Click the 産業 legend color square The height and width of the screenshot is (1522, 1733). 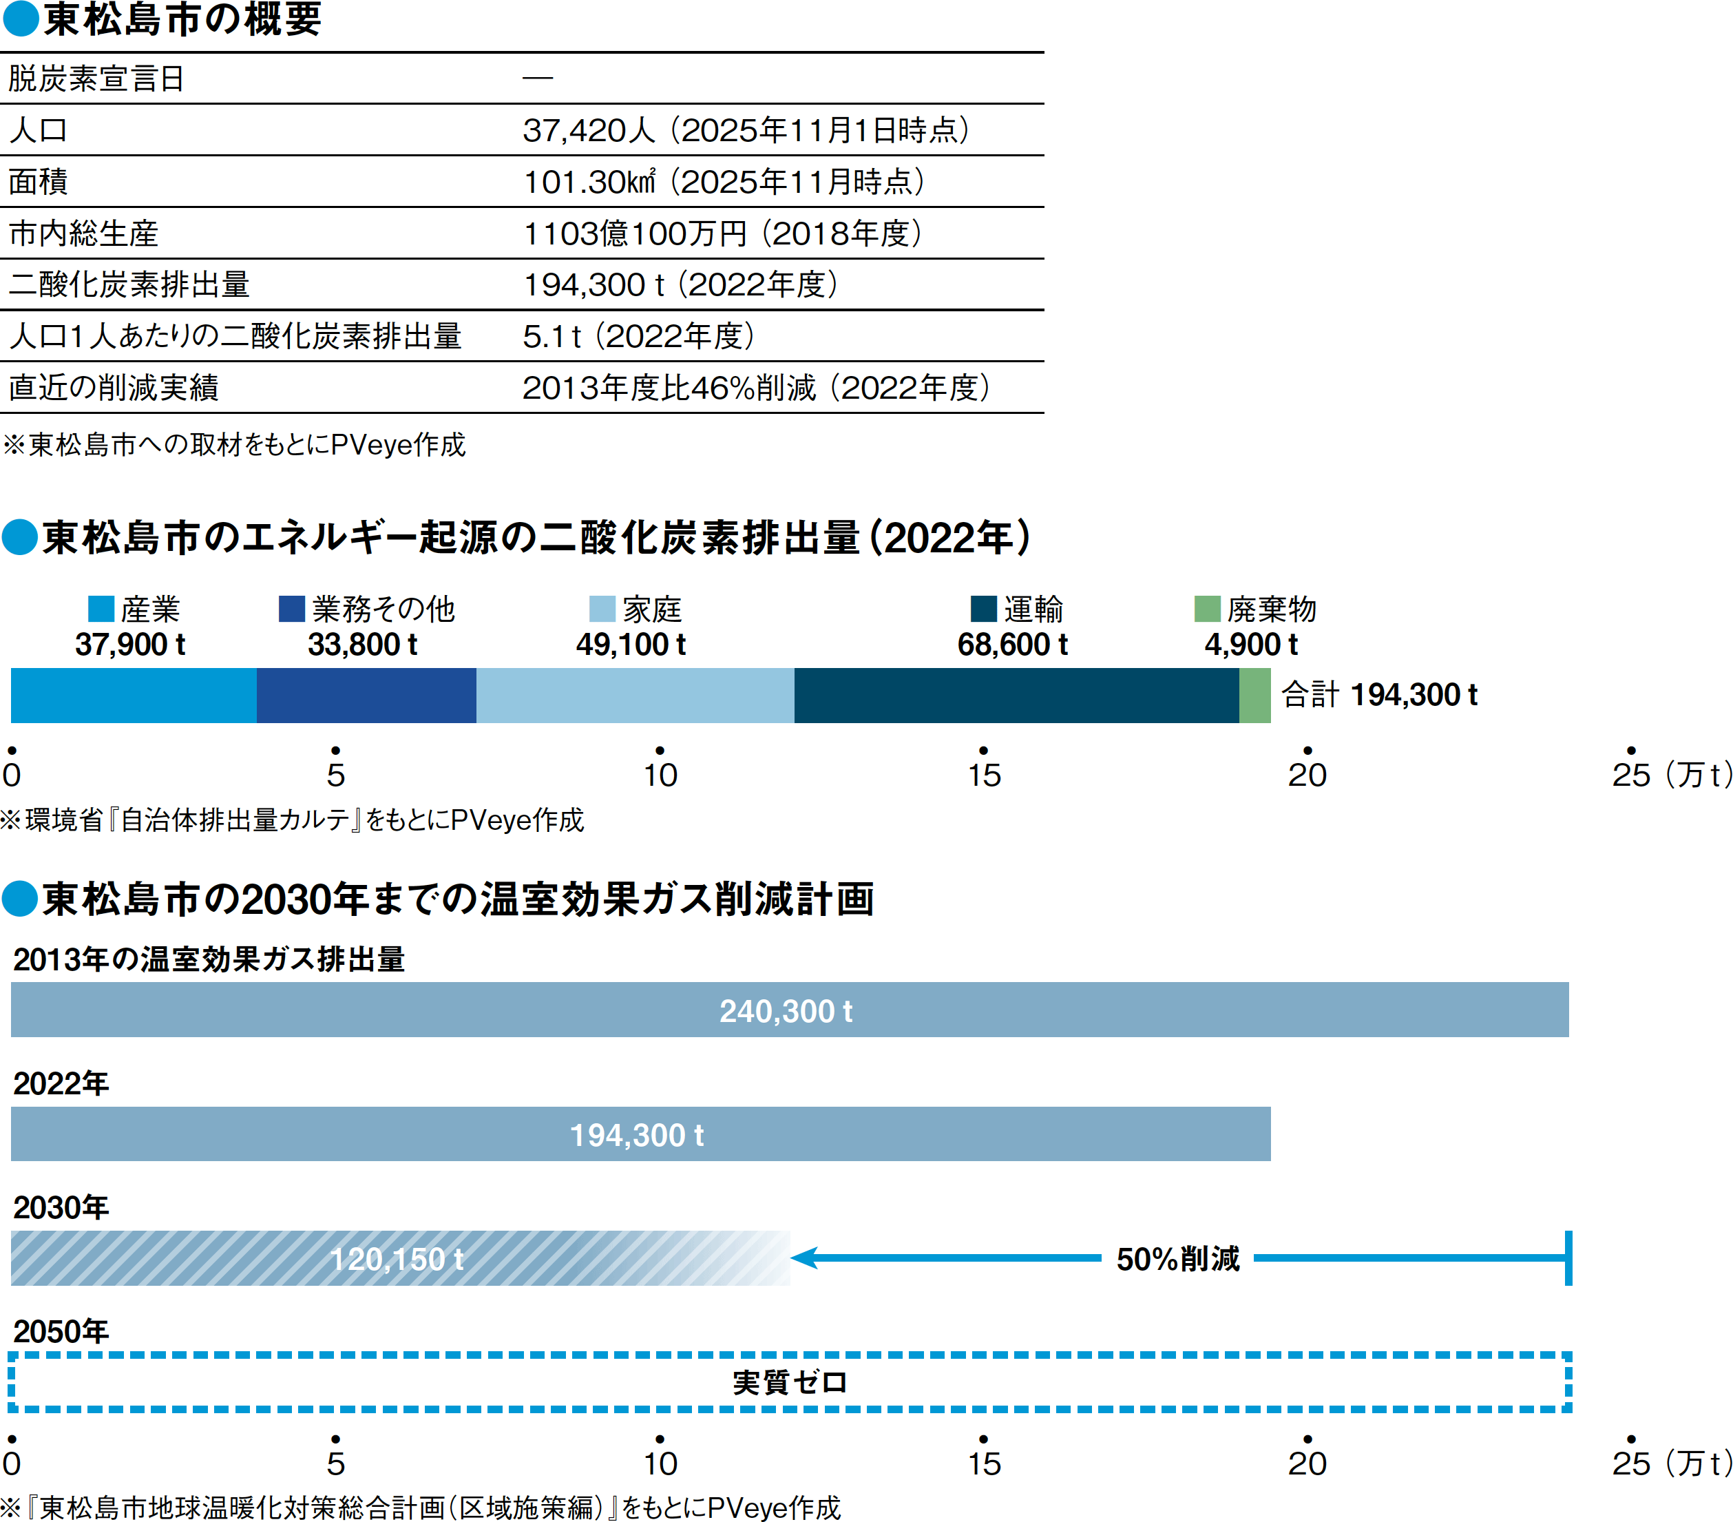pyautogui.click(x=101, y=609)
